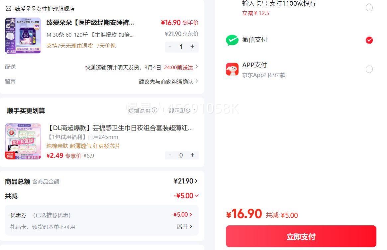387x250 pixels.
Task: Expand the 共减 discount breakdown
Action: (186, 196)
